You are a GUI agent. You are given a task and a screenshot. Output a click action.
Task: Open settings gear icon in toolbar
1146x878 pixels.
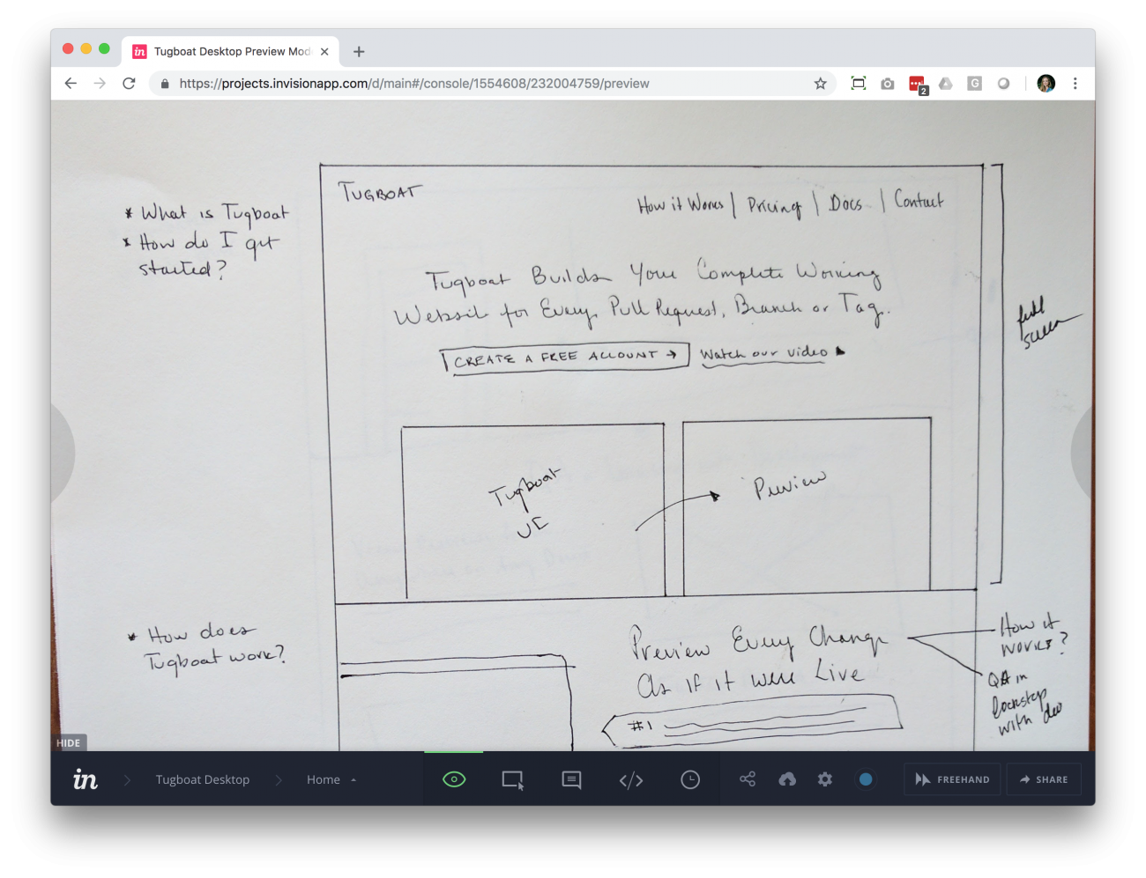pos(825,779)
